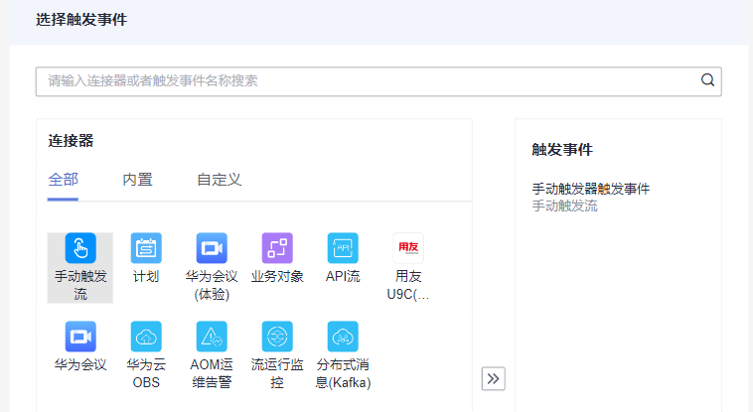753x412 pixels.
Task: Select the 华为会议 connector icon
Action: click(80, 337)
